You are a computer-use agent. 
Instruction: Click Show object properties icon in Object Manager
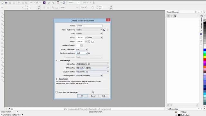168,16
